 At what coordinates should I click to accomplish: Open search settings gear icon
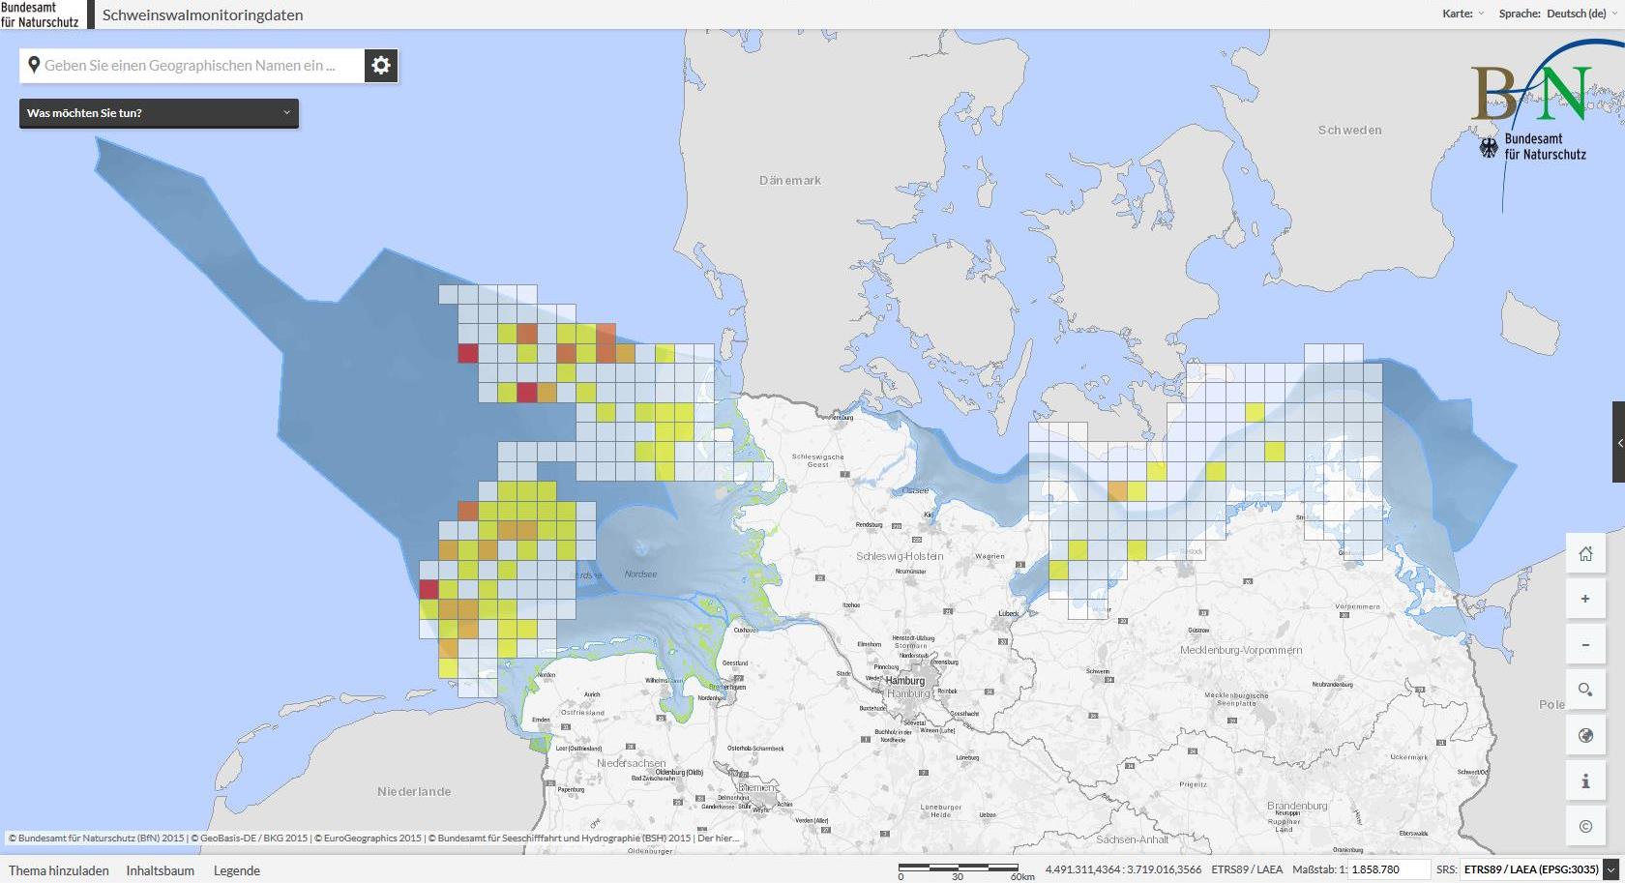(381, 66)
